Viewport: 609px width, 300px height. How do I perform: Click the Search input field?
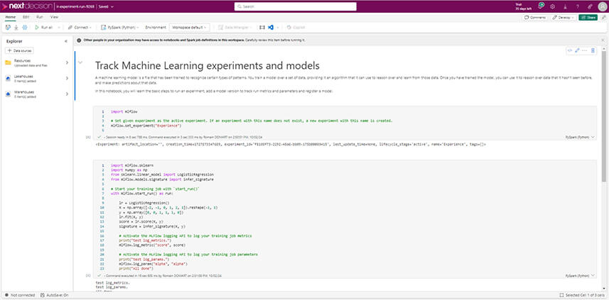[x=304, y=6]
